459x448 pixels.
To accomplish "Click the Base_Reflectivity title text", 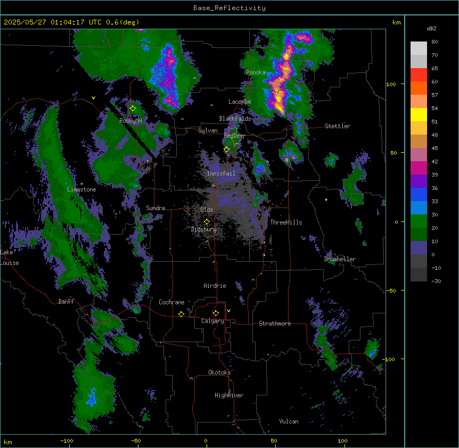I will pos(229,8).
